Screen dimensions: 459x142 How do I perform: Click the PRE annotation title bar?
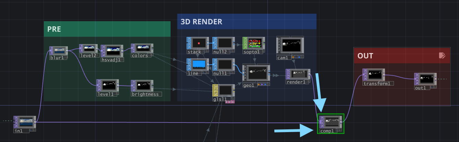(107, 29)
